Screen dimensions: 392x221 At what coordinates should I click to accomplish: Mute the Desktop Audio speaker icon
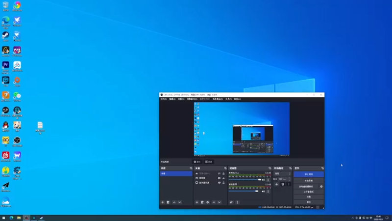click(x=263, y=192)
